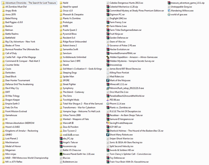Click the PES 06.exe icon
The image size is (209, 165).
tap(108, 100)
